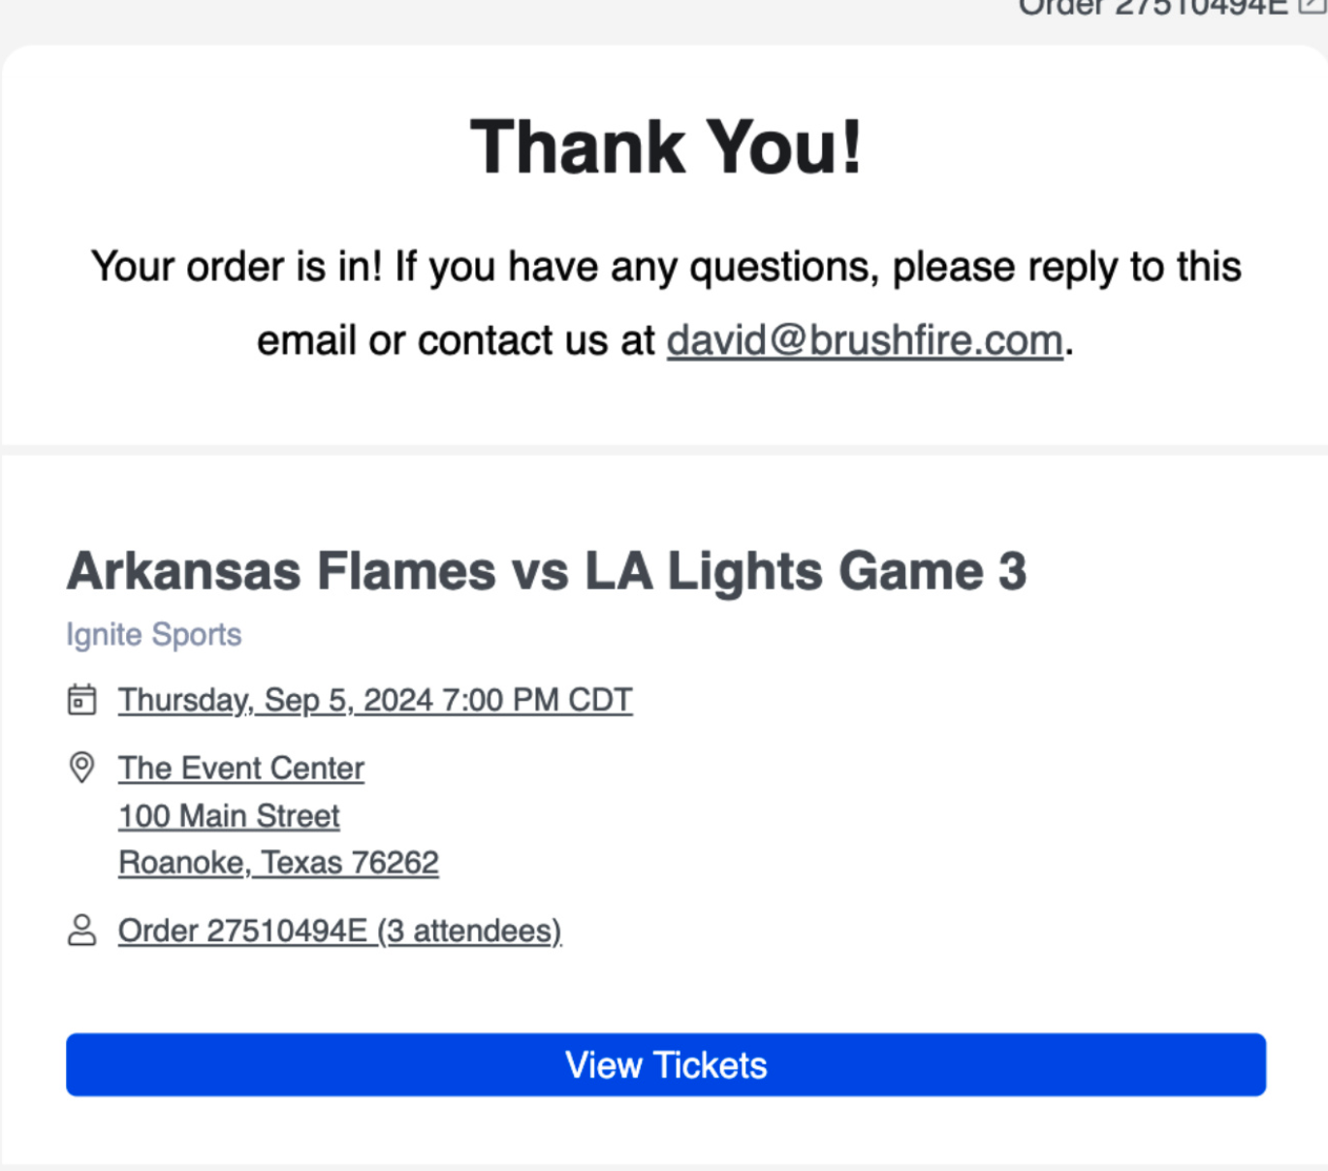Click the Order 27510494E text at the top
Image resolution: width=1328 pixels, height=1171 pixels.
[1153, 6]
